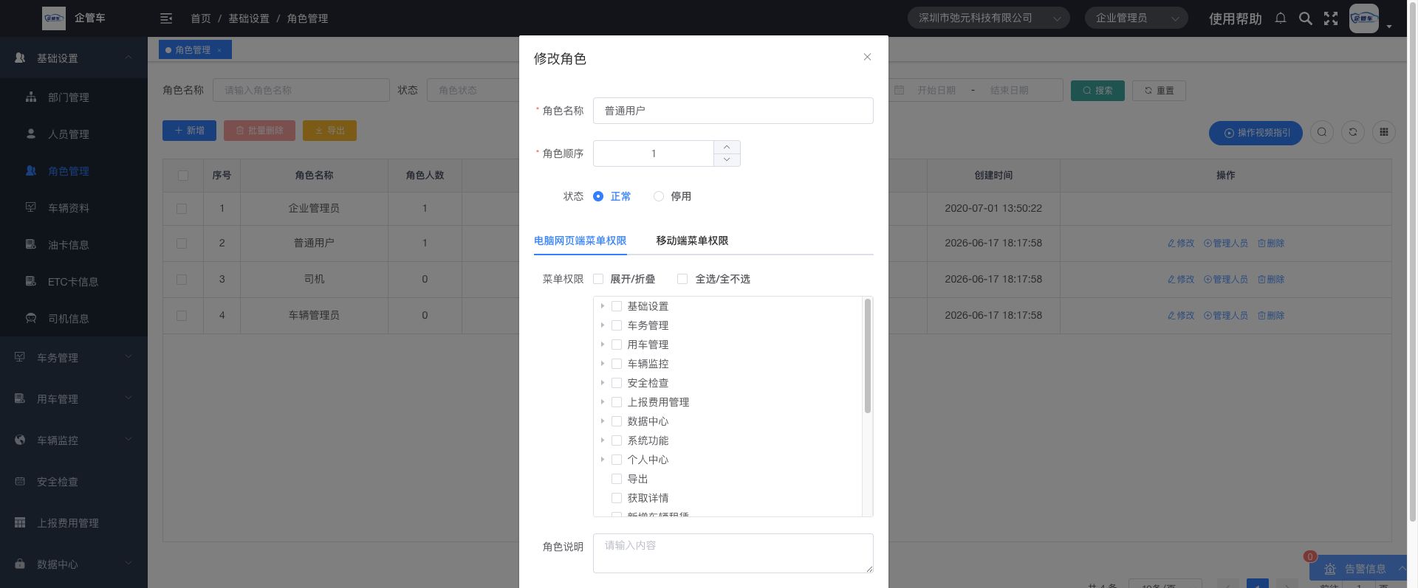Select all rows via header checkbox

182,176
